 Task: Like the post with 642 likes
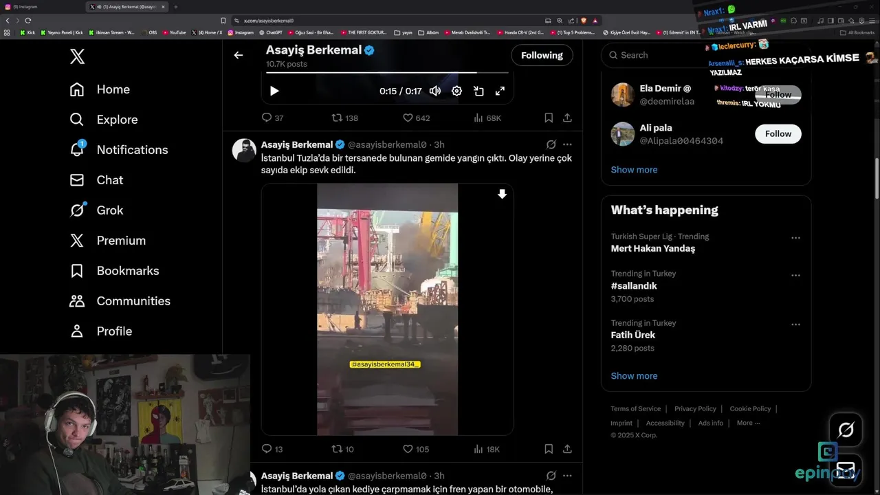[x=416, y=118]
